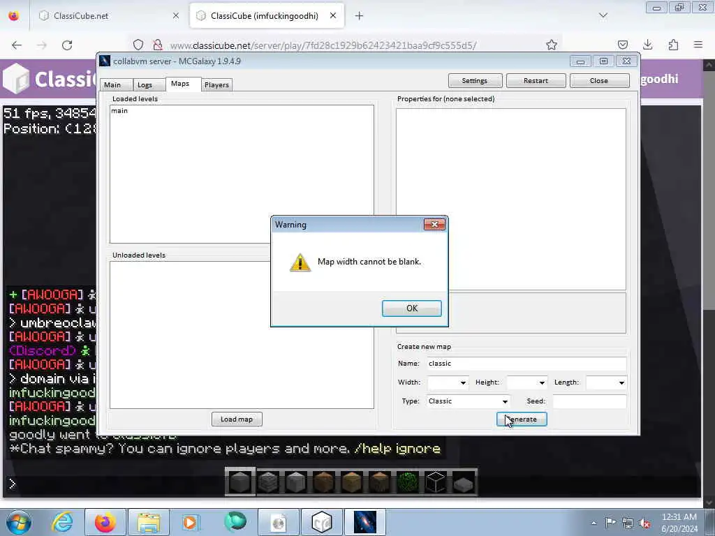Open the list all tabs chevron
Image resolution: width=715 pixels, height=536 pixels.
point(603,16)
